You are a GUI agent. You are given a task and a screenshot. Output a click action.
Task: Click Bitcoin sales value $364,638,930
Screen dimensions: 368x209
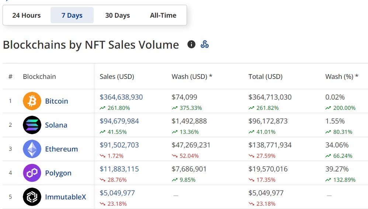click(121, 97)
